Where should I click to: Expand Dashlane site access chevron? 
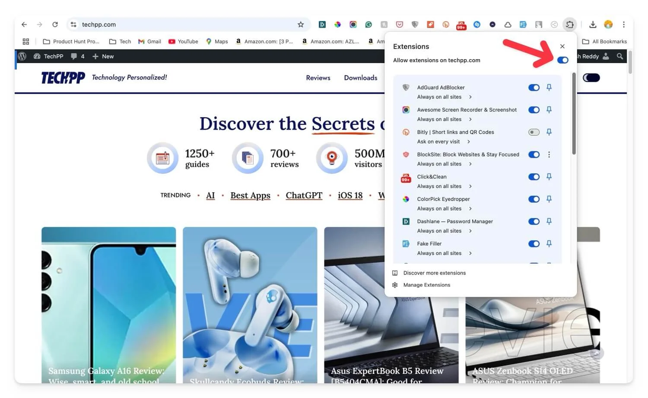470,231
